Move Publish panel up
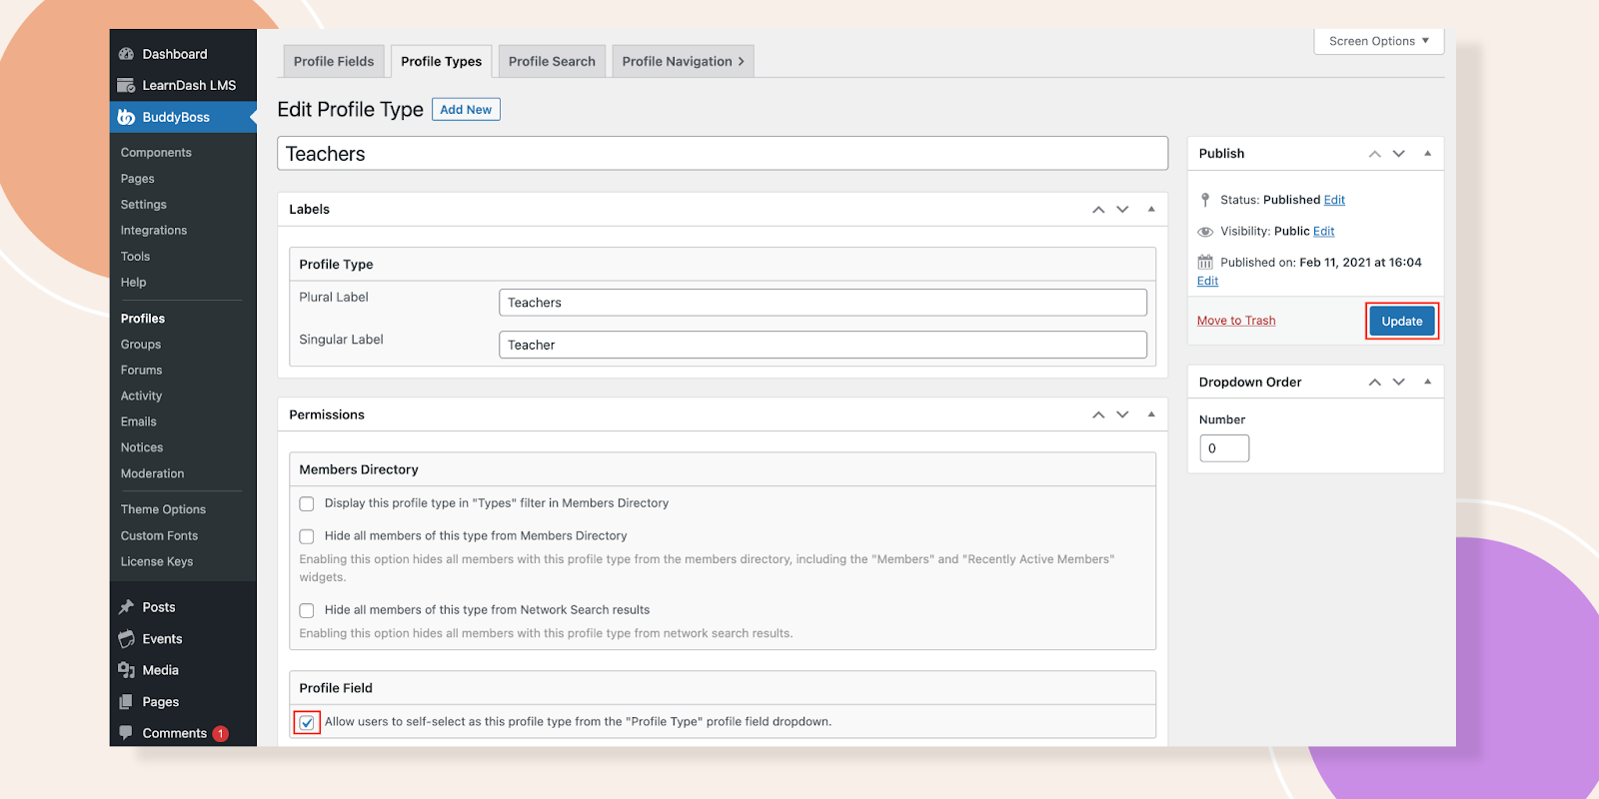 coord(1375,154)
